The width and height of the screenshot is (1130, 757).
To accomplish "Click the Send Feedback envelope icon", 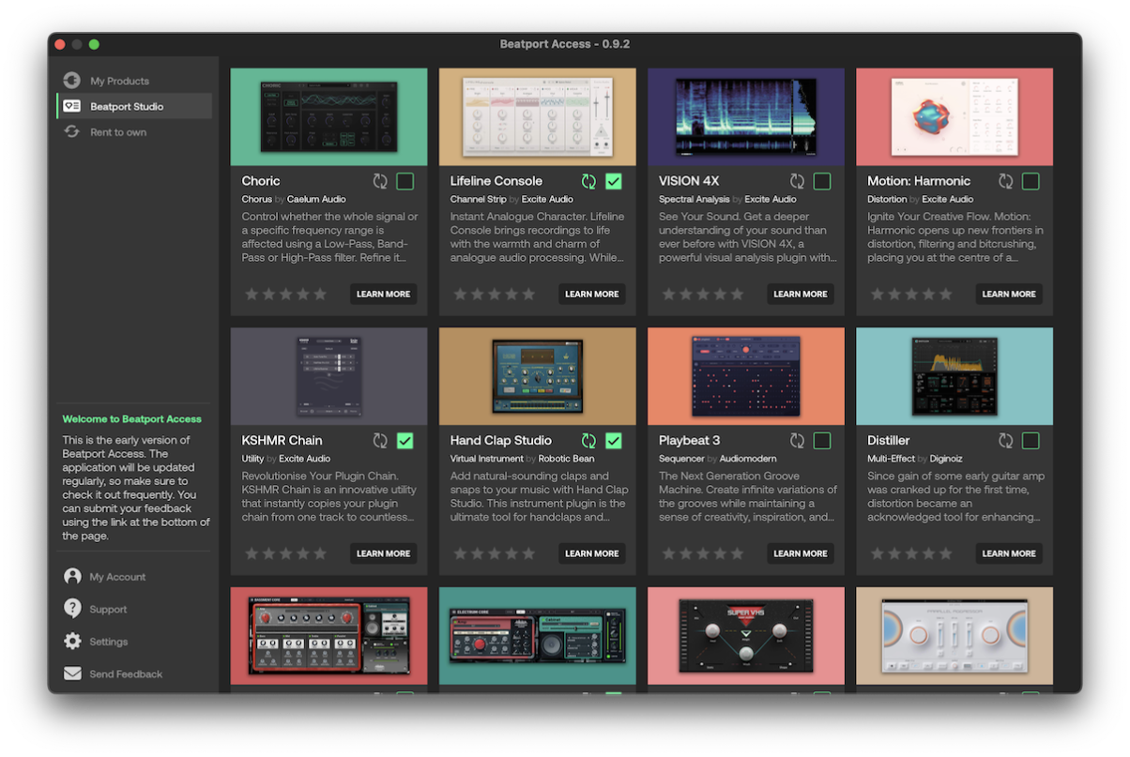I will coord(72,674).
